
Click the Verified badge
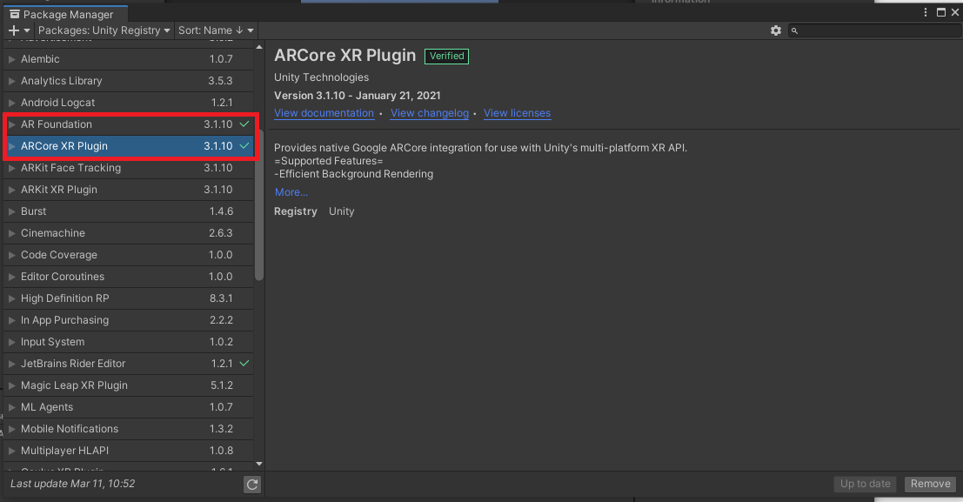[x=446, y=56]
